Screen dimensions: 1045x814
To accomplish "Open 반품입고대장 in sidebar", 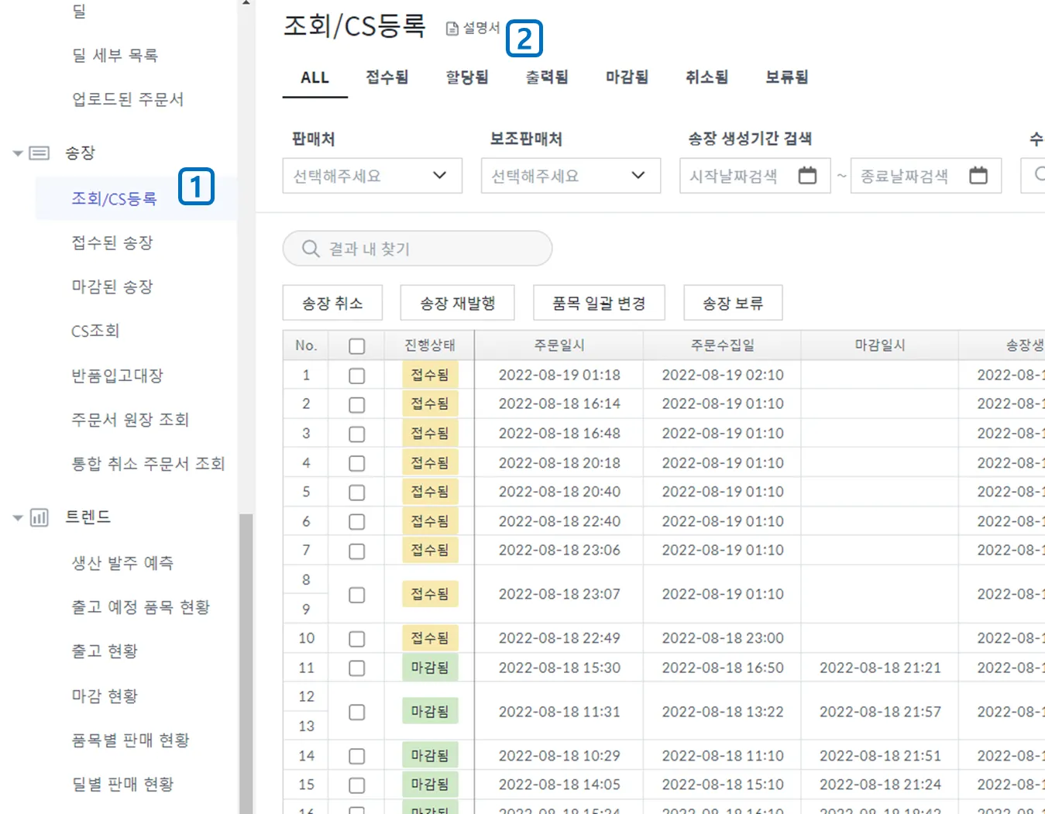I will point(118,376).
